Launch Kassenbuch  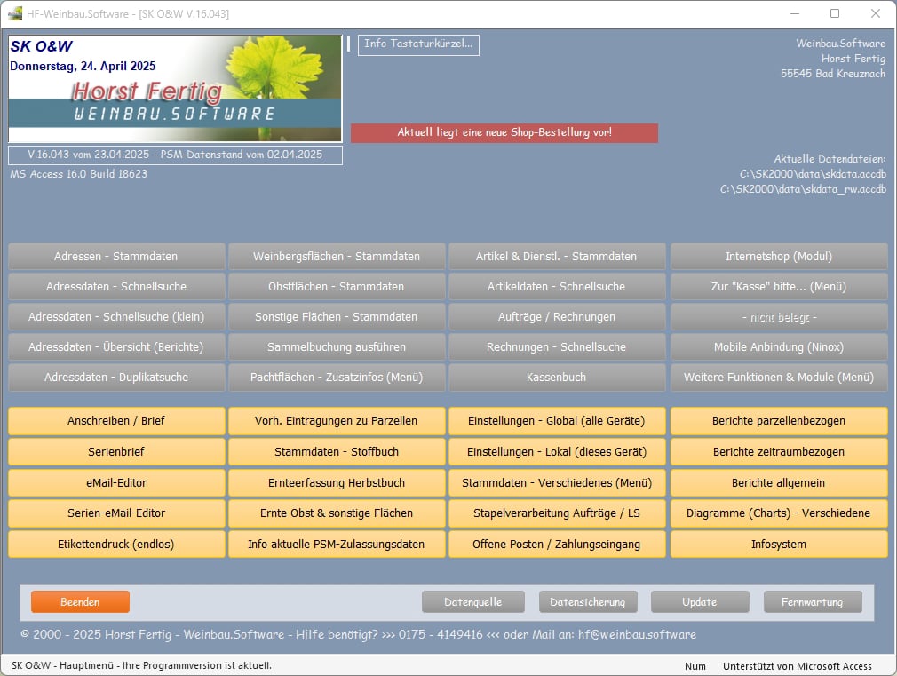coord(557,378)
